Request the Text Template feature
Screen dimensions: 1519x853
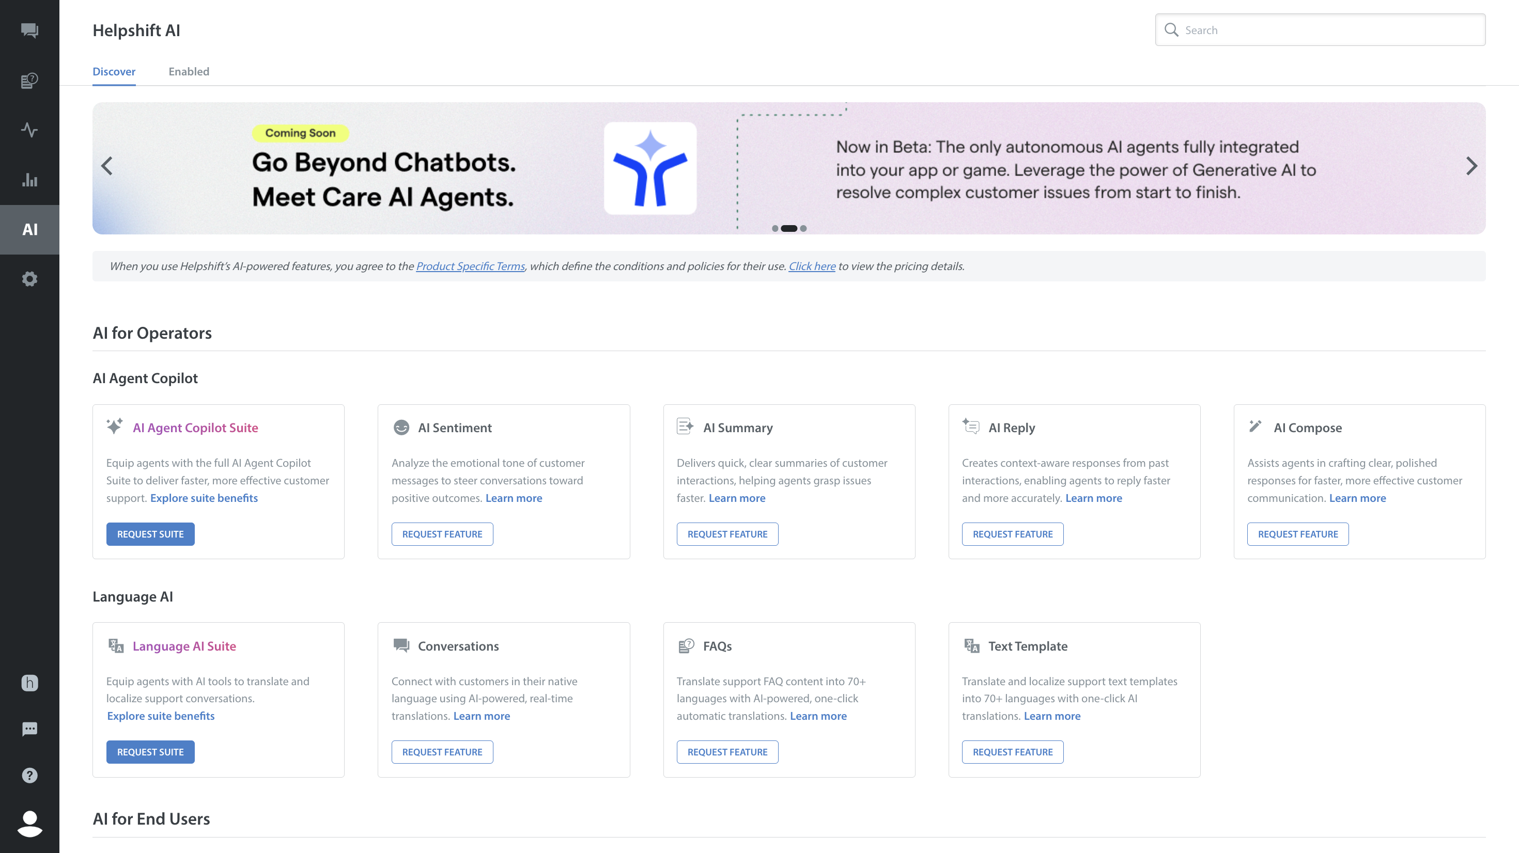1012,752
